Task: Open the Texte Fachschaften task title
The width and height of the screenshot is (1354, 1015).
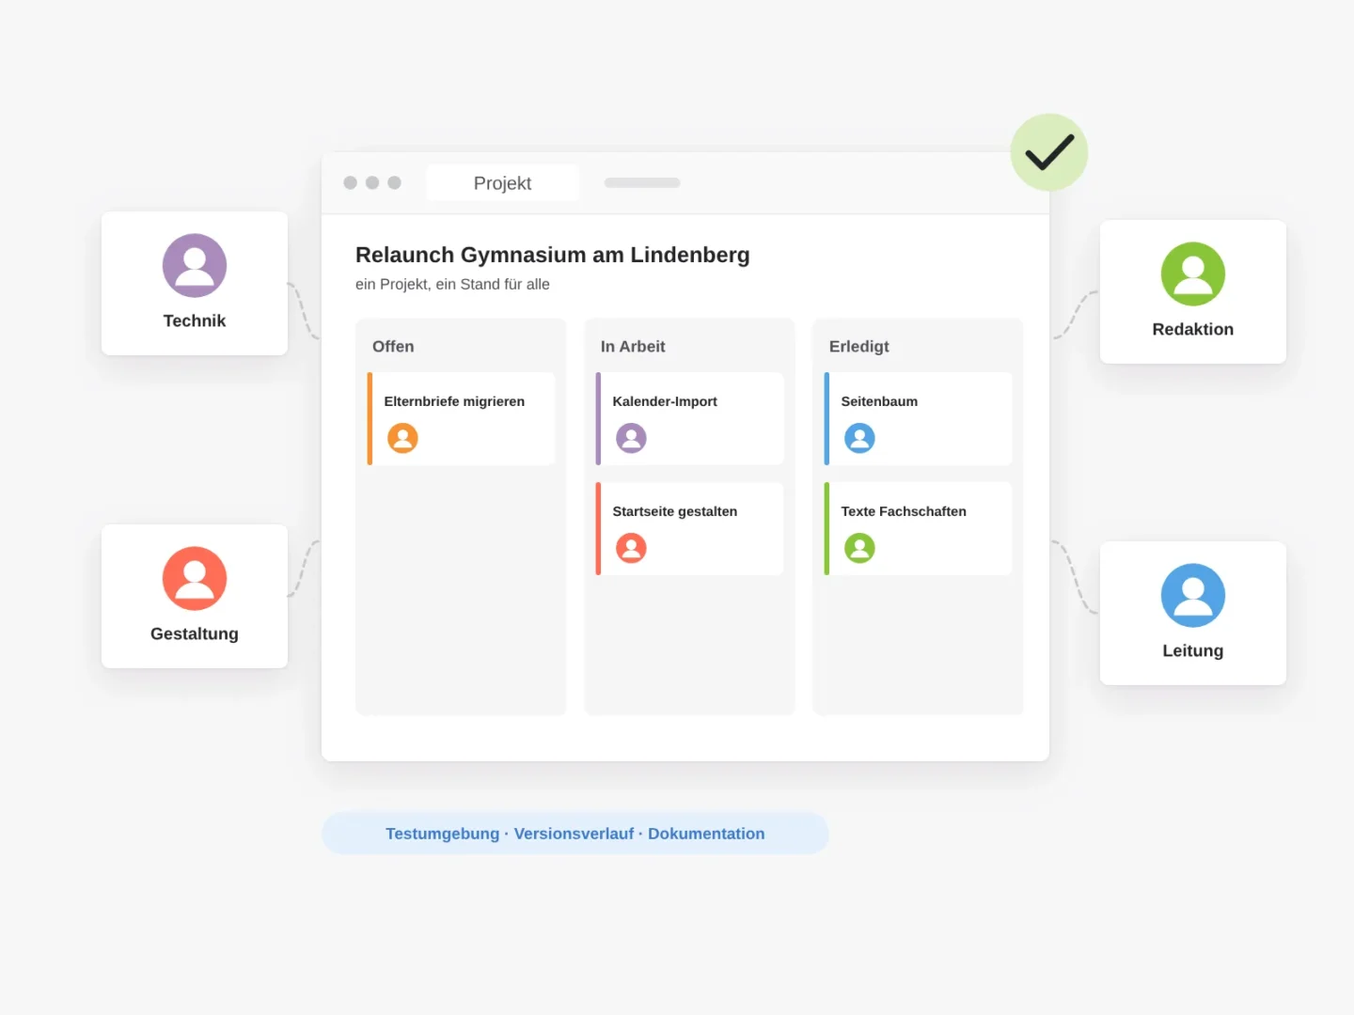Action: tap(904, 511)
